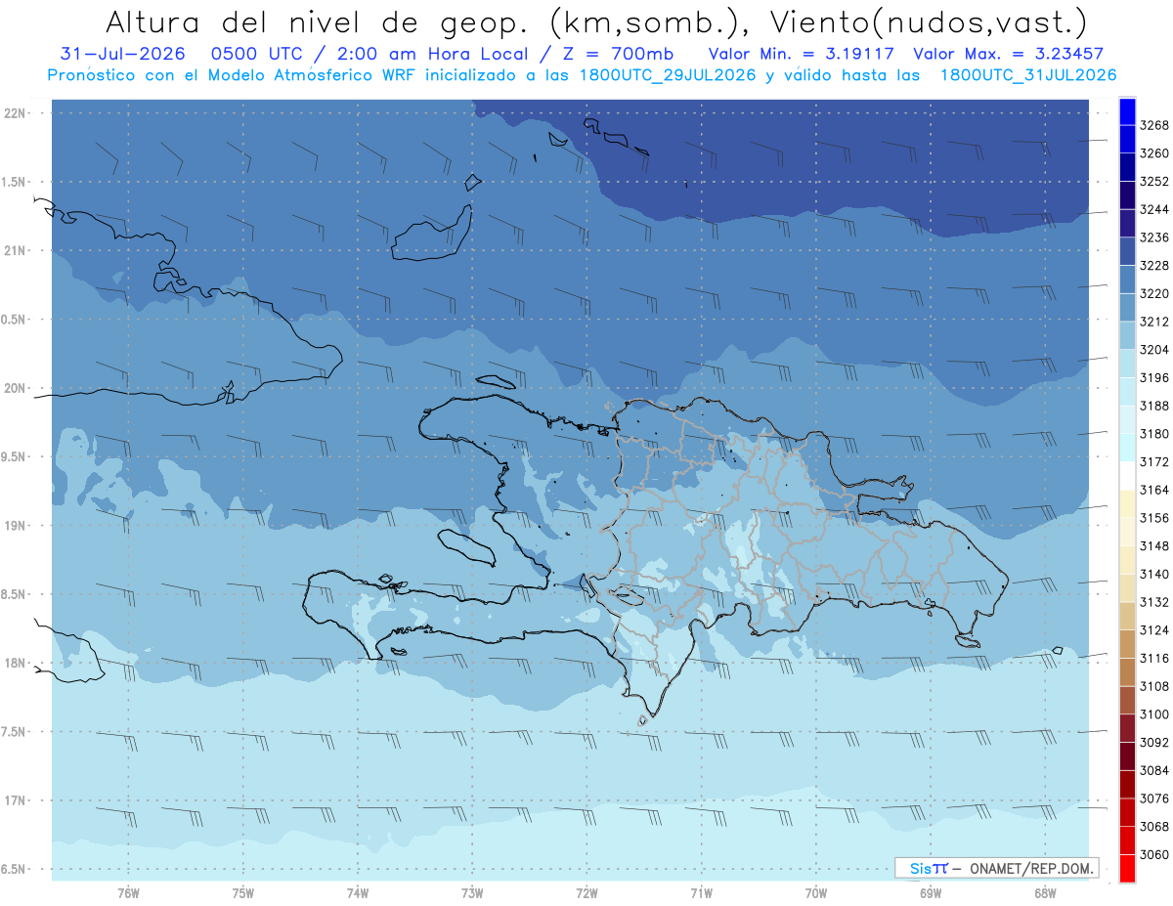Click the '3212' colorbar value
The image size is (1173, 906).
coord(1154,322)
